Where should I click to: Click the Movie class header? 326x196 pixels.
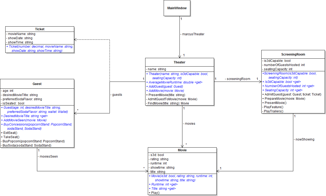pyautogui.click(x=182, y=150)
